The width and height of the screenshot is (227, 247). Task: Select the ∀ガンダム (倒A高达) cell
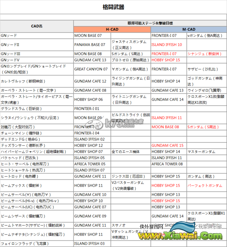131,69
